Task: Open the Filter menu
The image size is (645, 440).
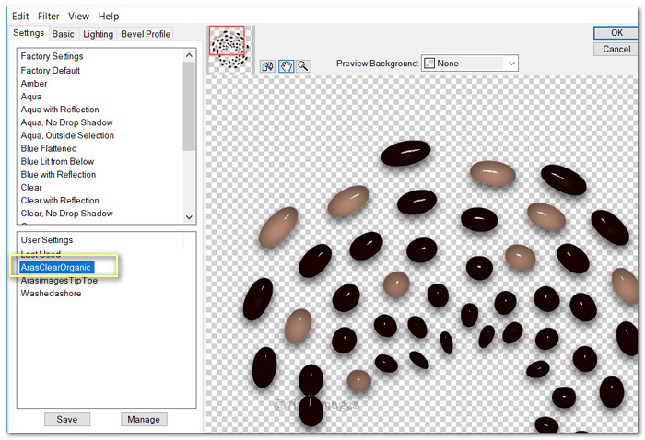Action: pyautogui.click(x=48, y=17)
